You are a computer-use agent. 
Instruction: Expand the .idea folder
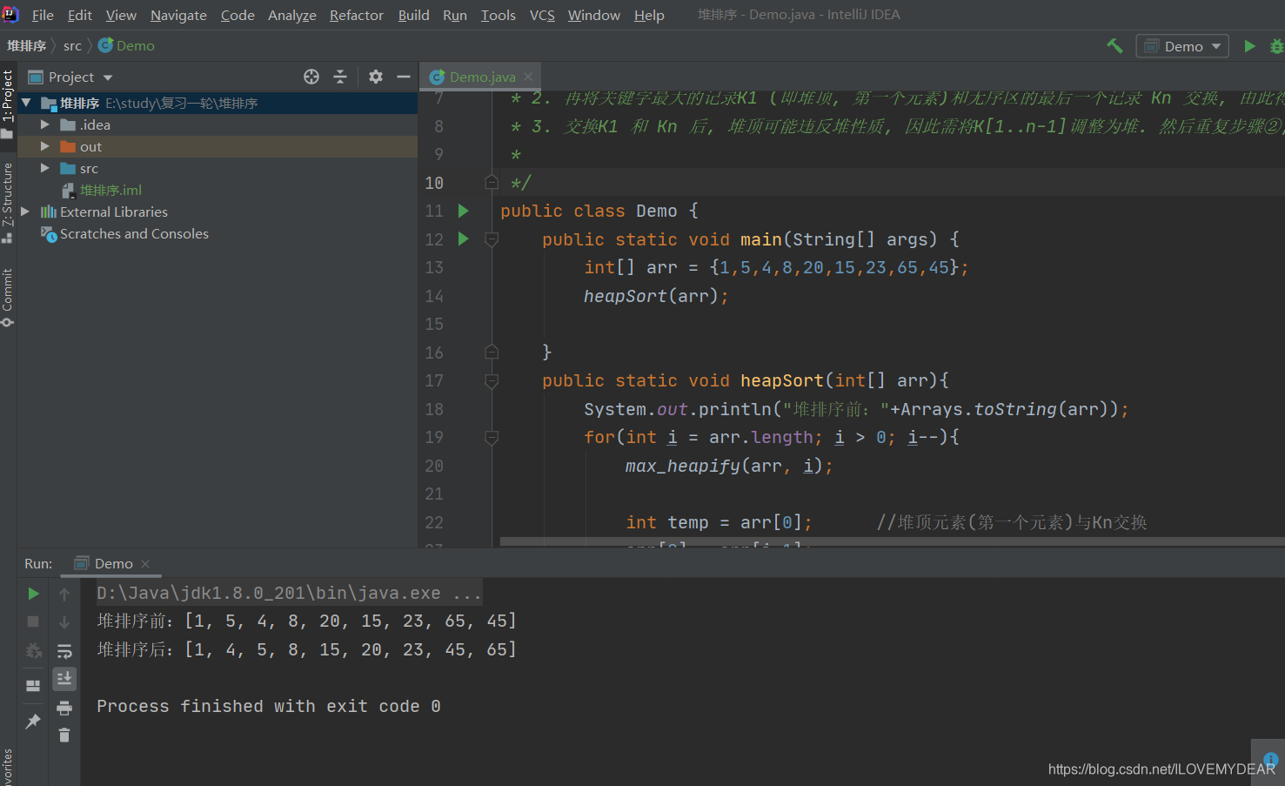point(45,124)
